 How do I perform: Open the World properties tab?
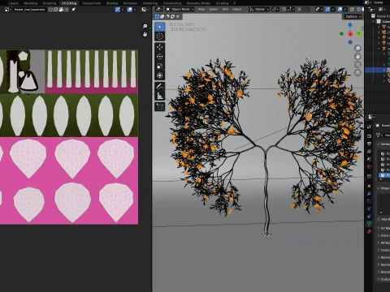[x=369, y=166]
